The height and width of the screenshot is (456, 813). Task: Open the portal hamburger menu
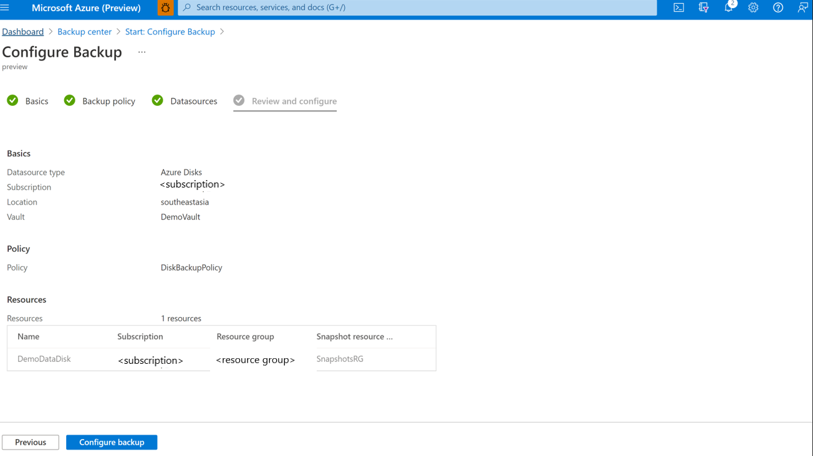tap(5, 7)
